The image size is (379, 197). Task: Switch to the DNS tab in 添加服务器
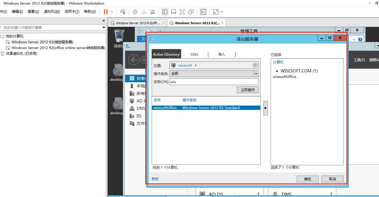coord(195,54)
